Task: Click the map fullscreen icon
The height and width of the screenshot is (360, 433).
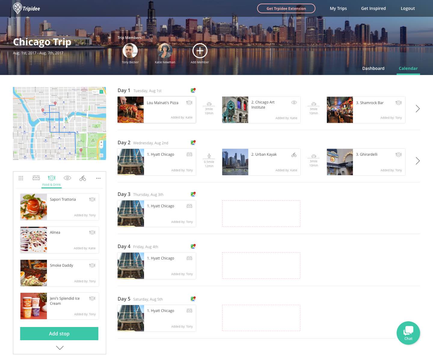Action: tap(101, 155)
